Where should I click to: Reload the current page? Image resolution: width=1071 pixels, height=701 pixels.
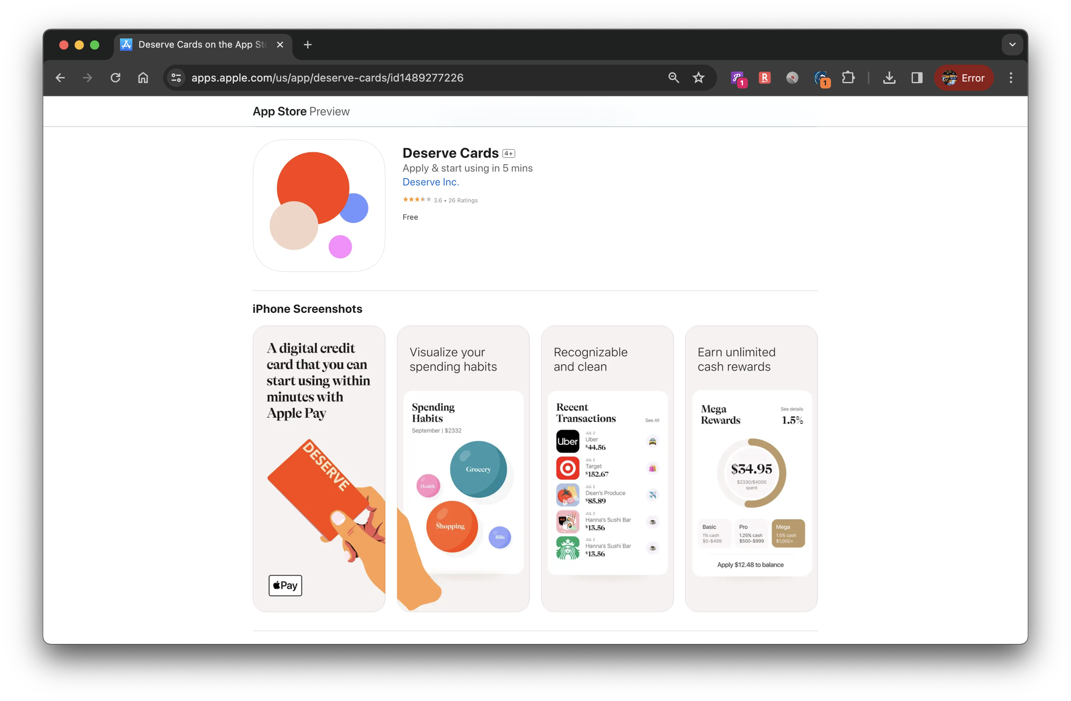[x=115, y=78]
